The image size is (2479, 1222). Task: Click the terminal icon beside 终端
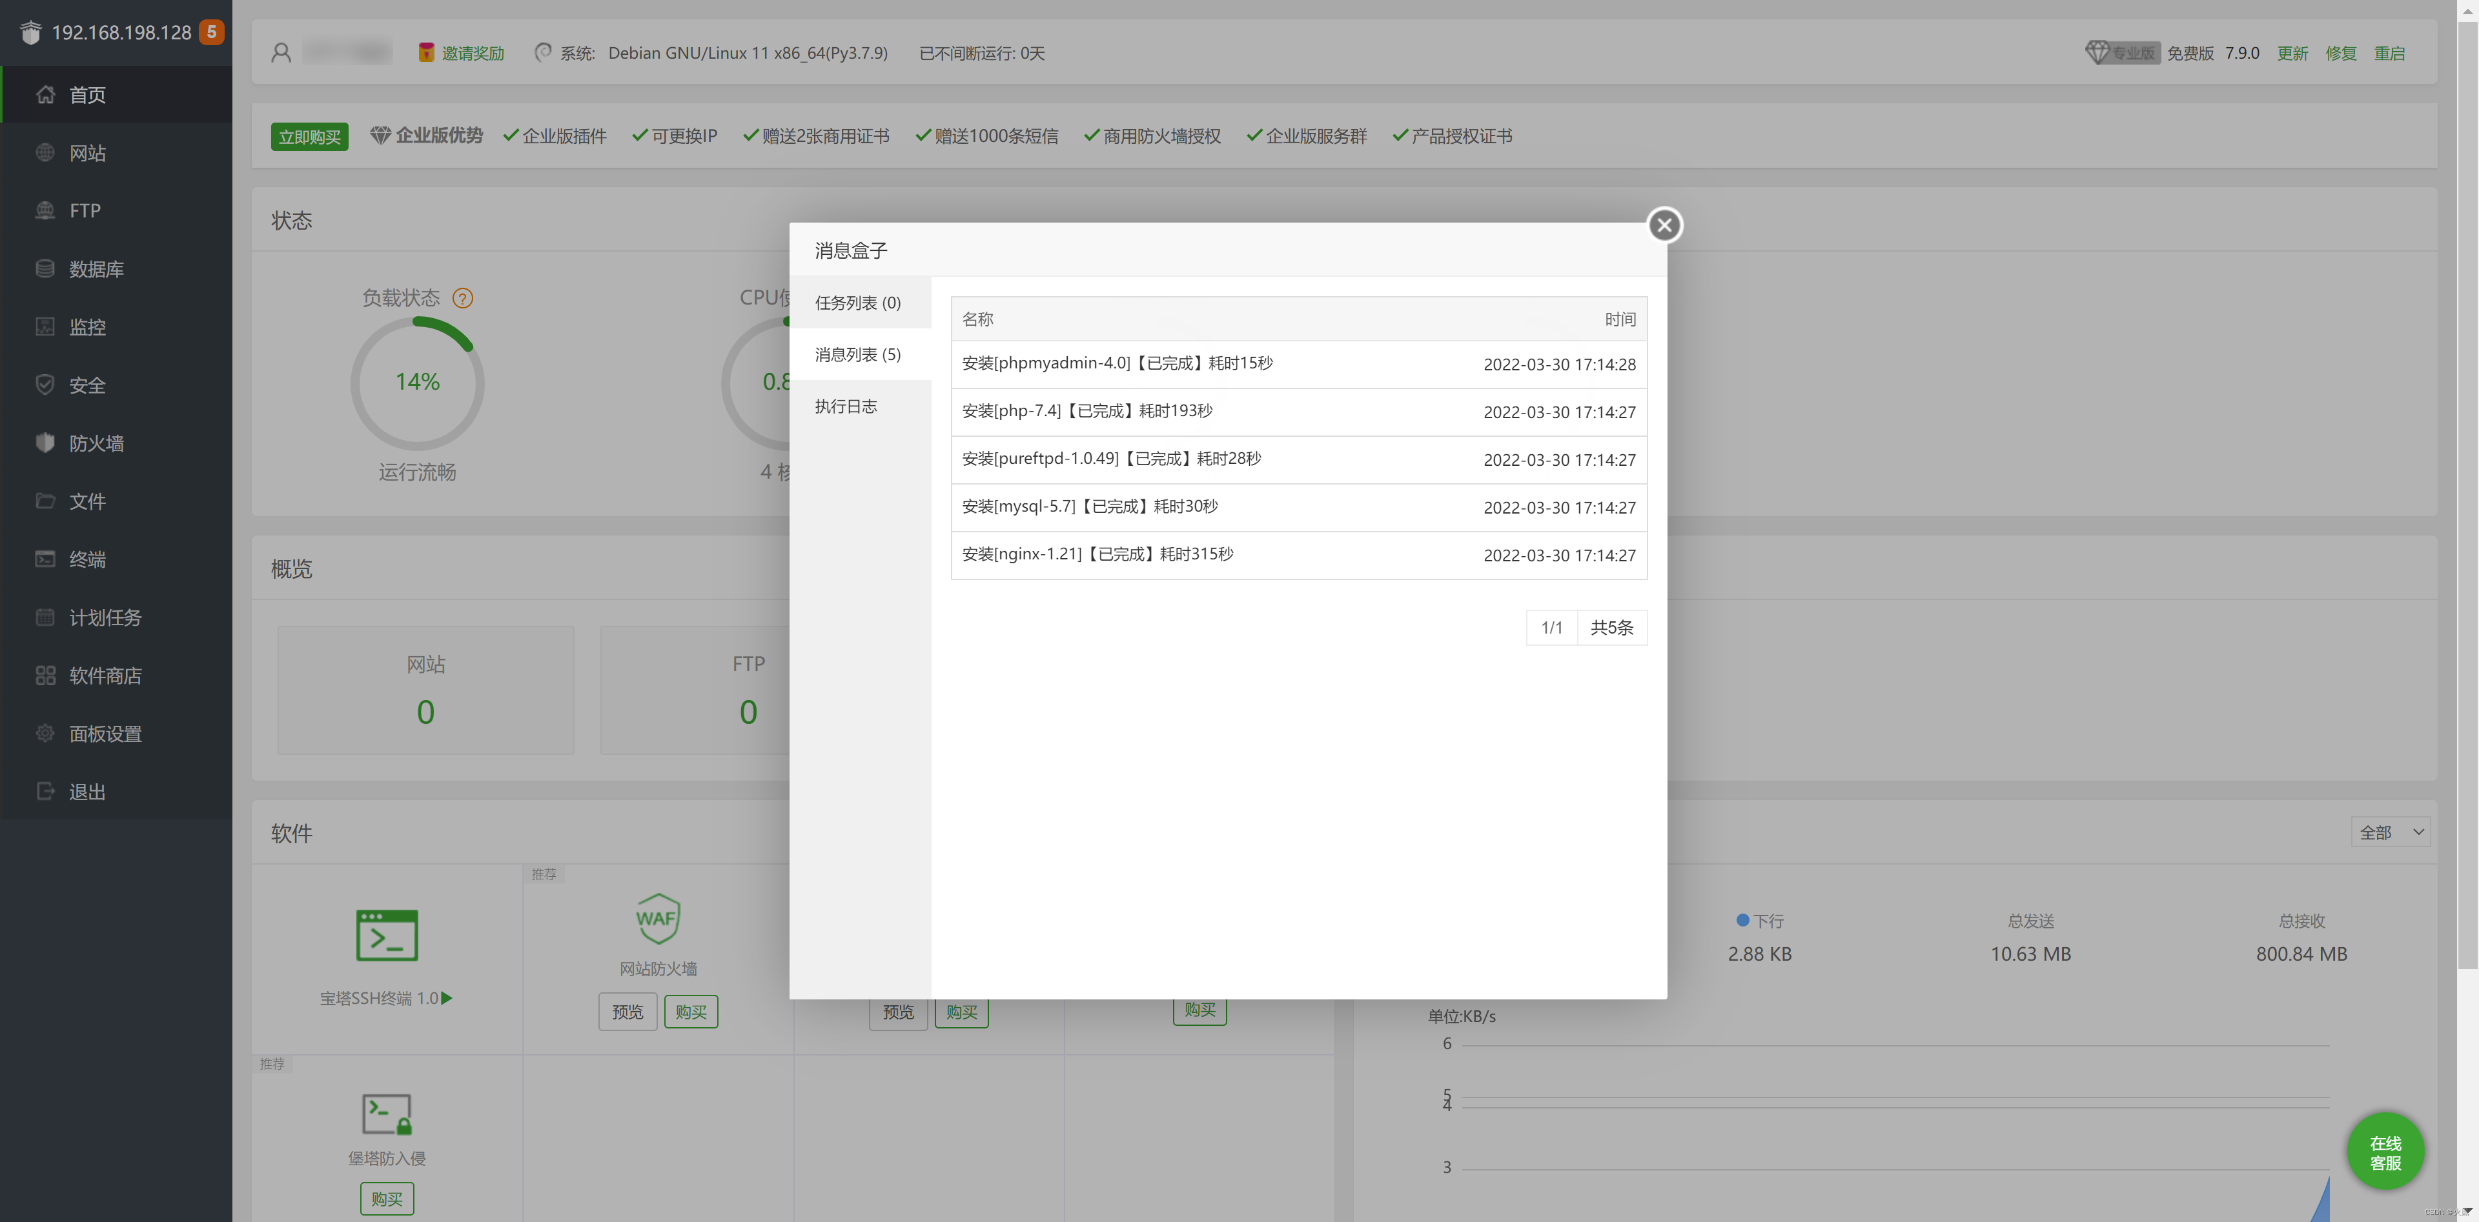(x=45, y=559)
